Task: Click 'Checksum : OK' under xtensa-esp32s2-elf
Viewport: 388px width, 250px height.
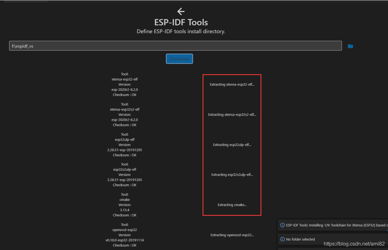Action: 125,125
